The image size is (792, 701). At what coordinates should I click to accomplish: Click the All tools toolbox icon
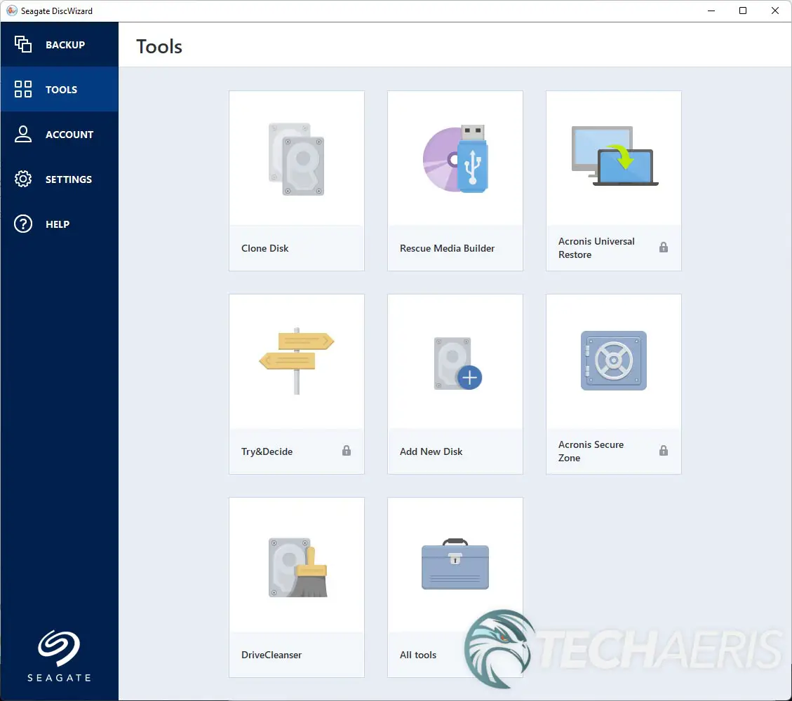click(455, 564)
